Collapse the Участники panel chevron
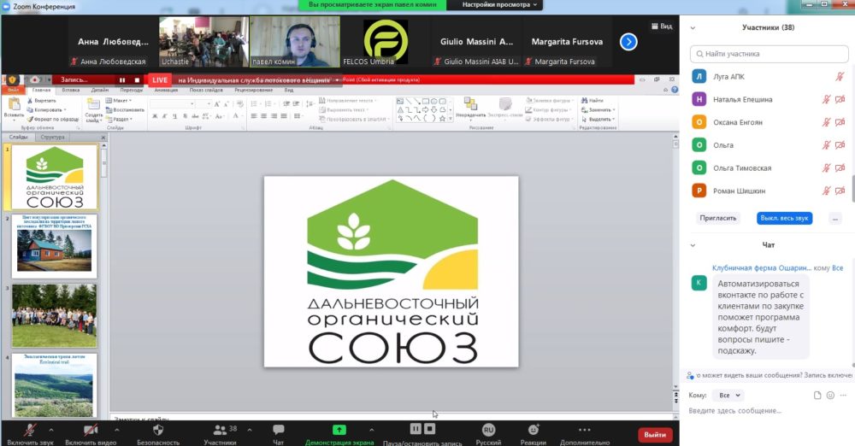The image size is (855, 446). point(693,28)
